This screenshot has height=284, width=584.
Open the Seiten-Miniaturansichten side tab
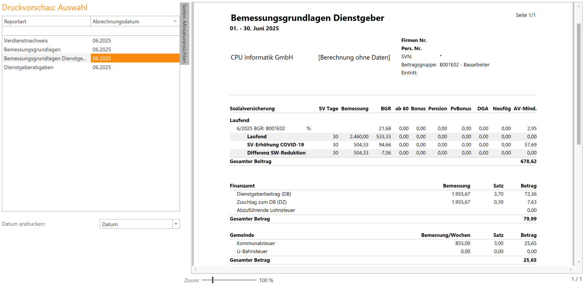click(185, 33)
